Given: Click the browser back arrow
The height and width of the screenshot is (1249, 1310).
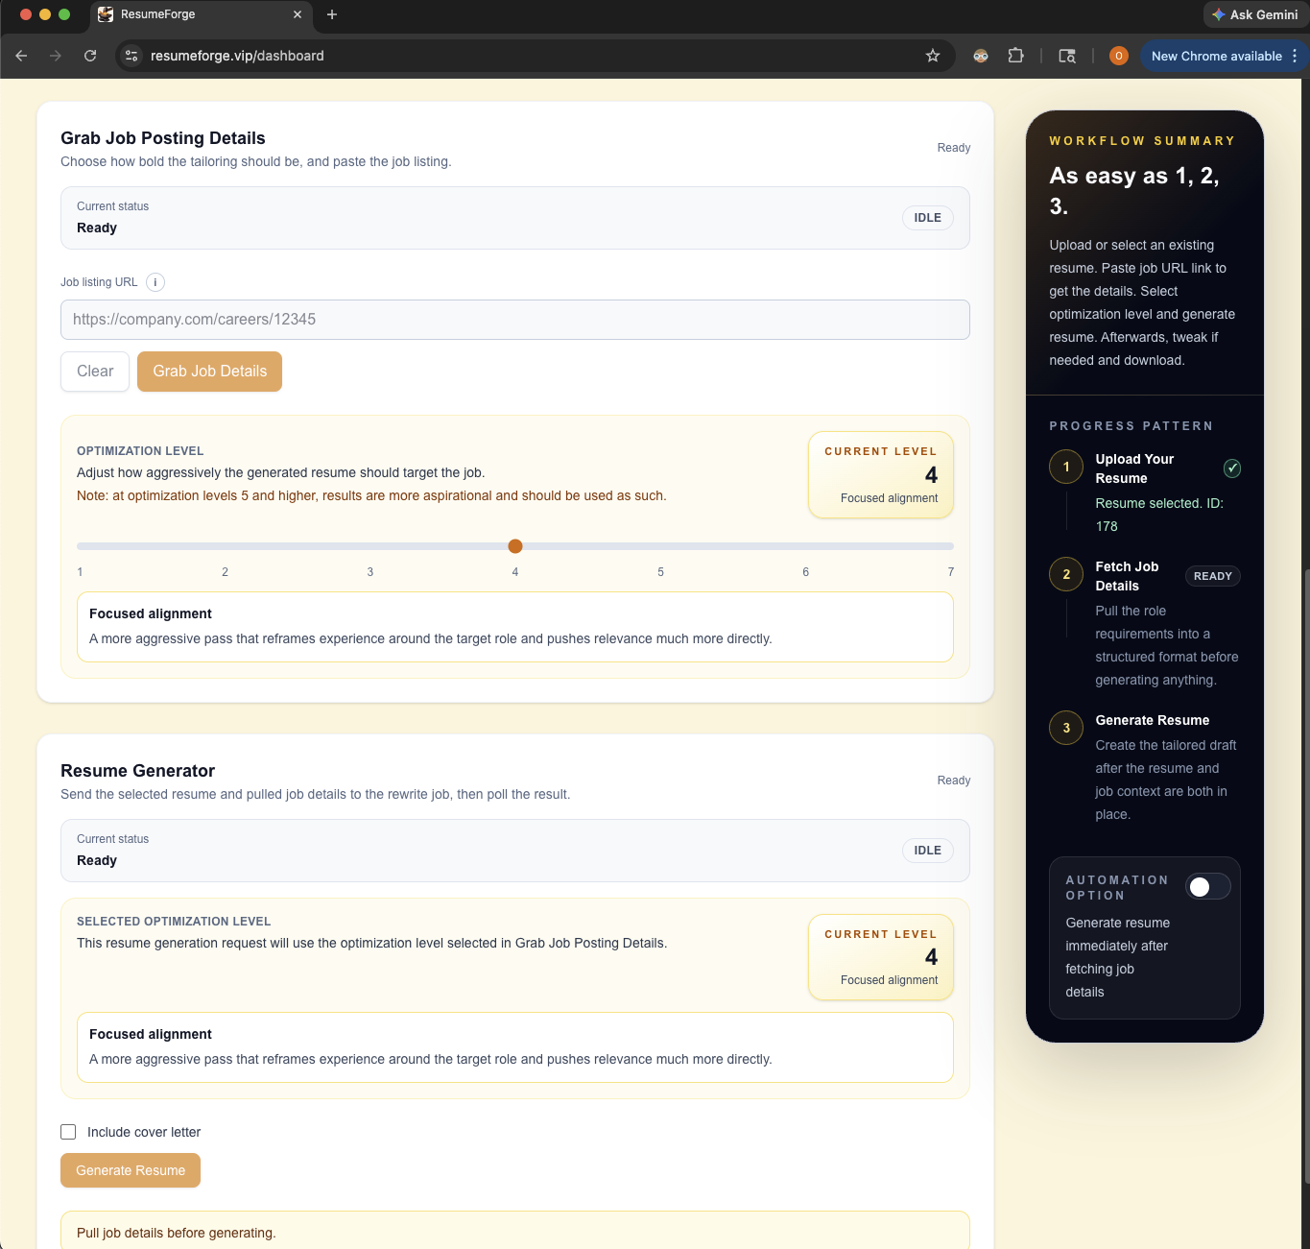Looking at the screenshot, I should [21, 56].
